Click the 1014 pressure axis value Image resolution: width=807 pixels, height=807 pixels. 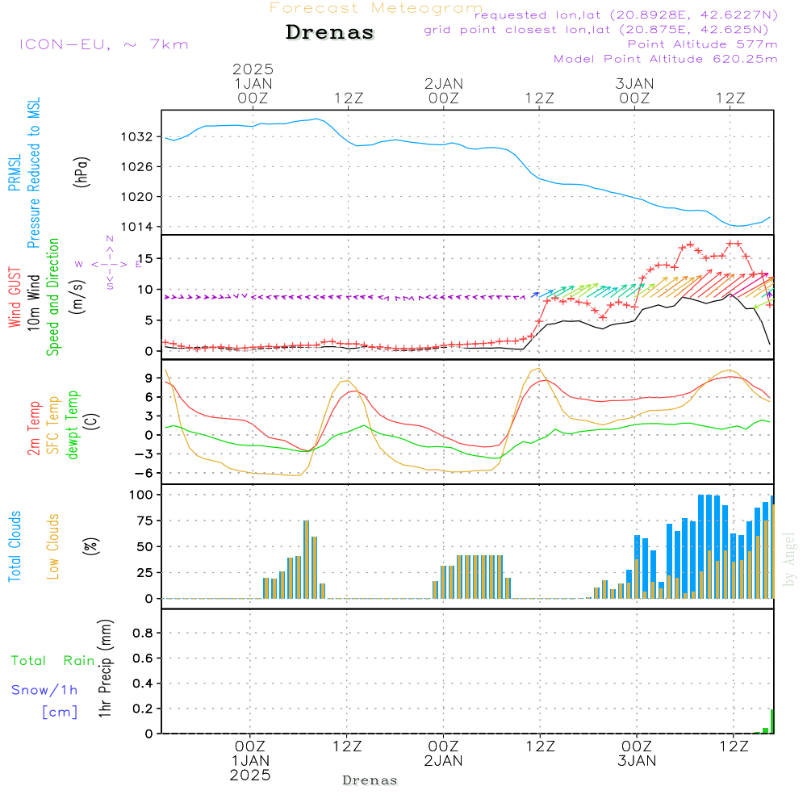[x=137, y=227]
